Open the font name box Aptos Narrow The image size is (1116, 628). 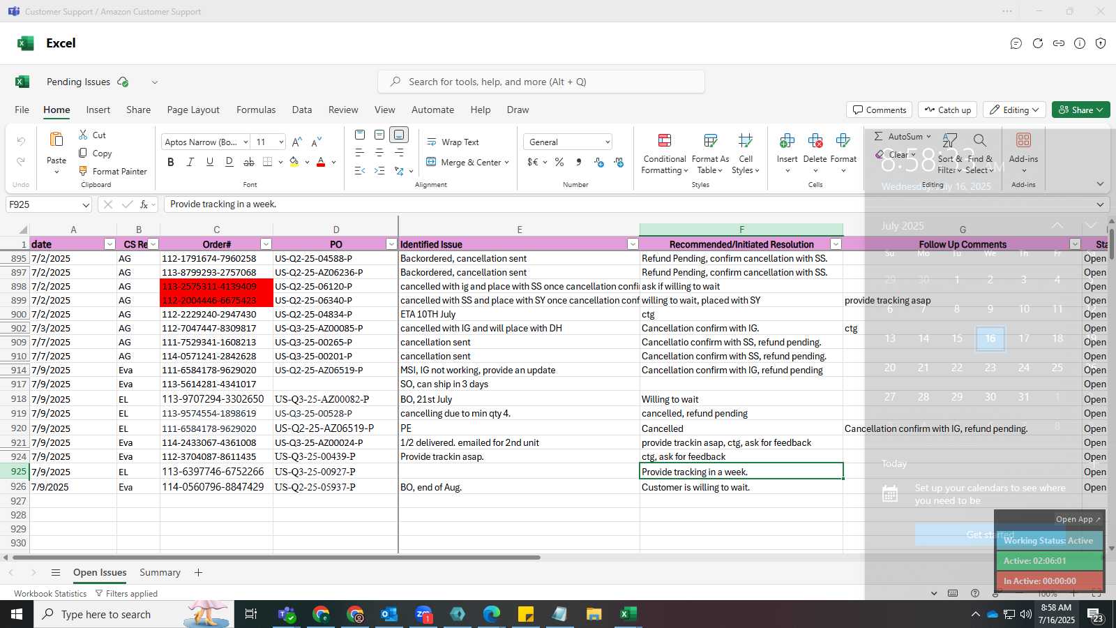[x=206, y=142]
